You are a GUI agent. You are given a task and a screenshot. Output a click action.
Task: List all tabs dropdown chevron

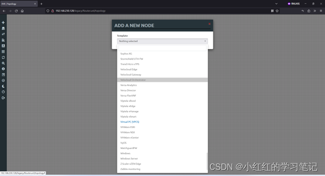(276, 4)
